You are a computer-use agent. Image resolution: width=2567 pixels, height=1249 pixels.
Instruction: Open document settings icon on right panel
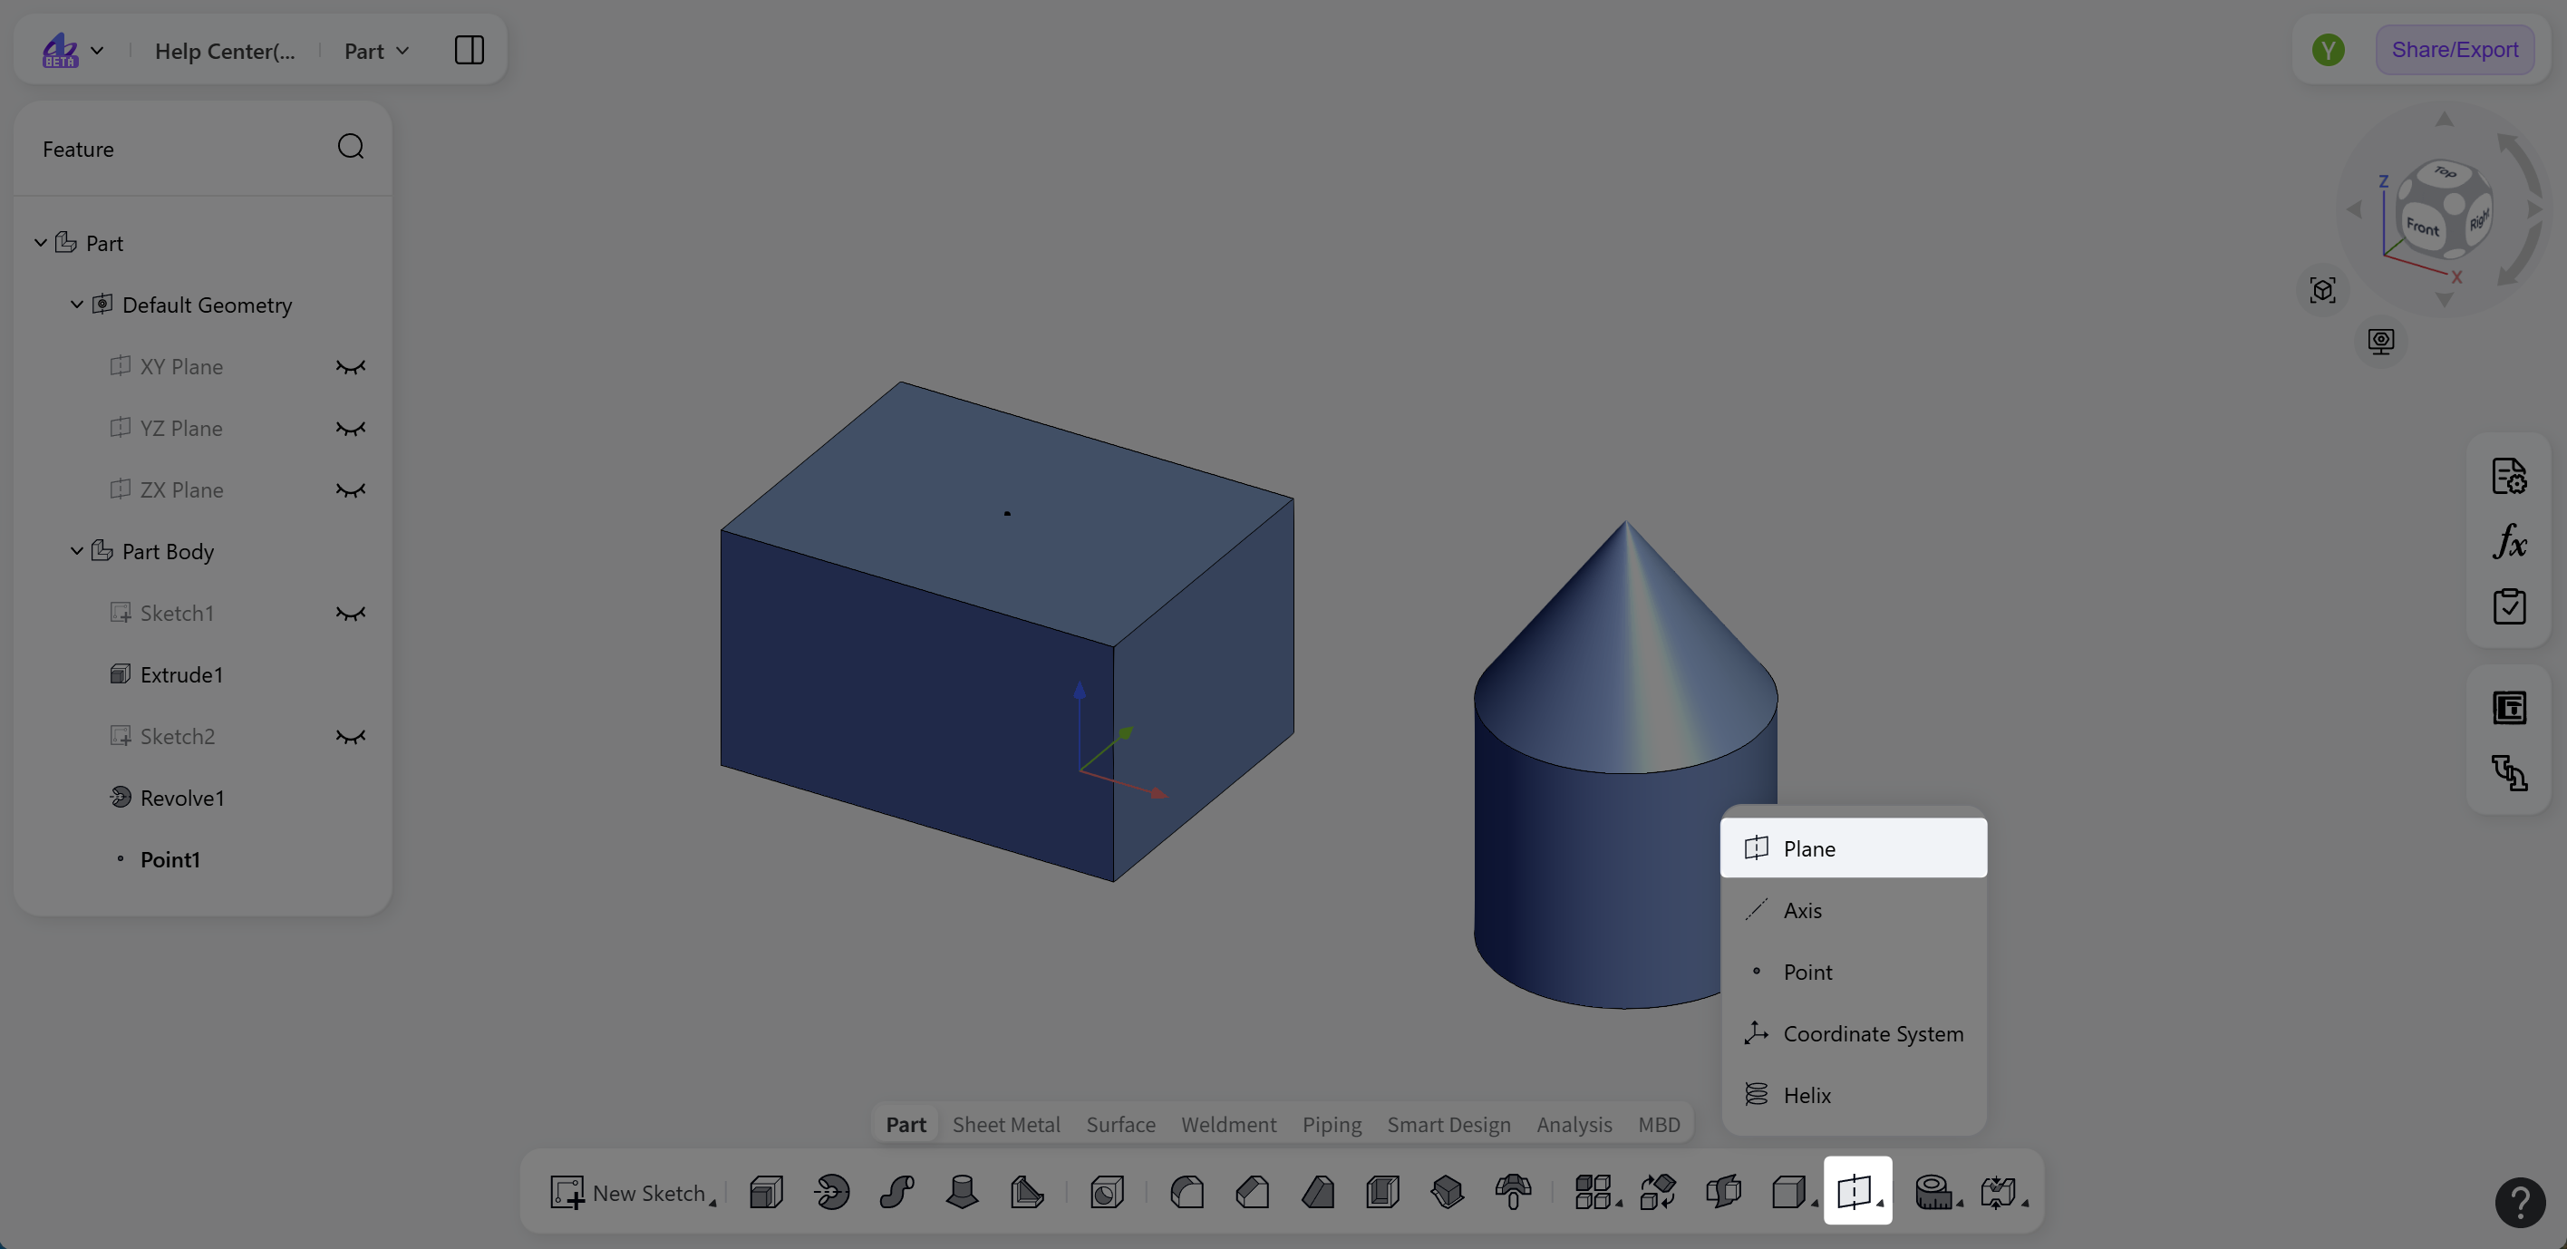pyautogui.click(x=2509, y=476)
